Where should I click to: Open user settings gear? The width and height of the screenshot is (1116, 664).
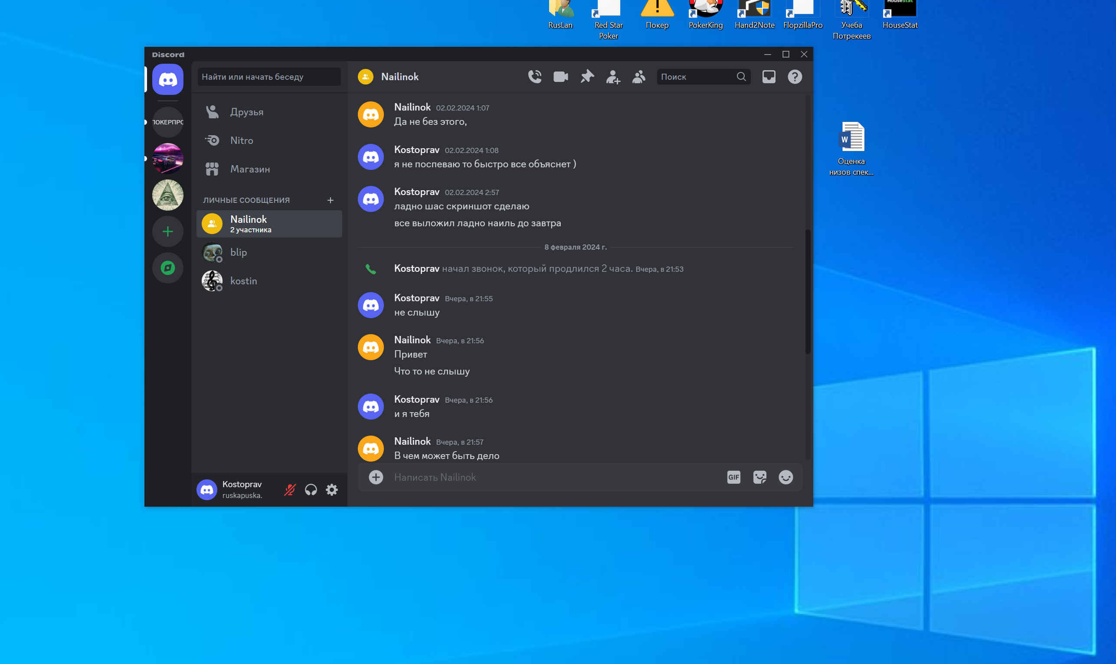332,489
